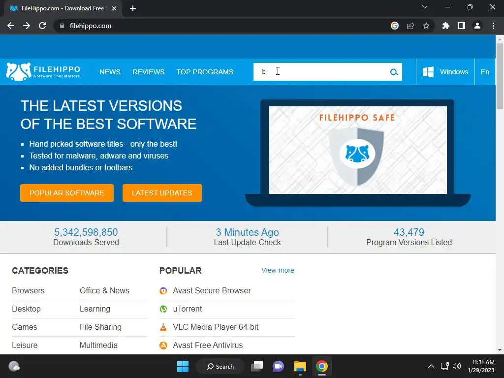Open Task View in taskbar
This screenshot has width=504, height=378.
(x=257, y=366)
